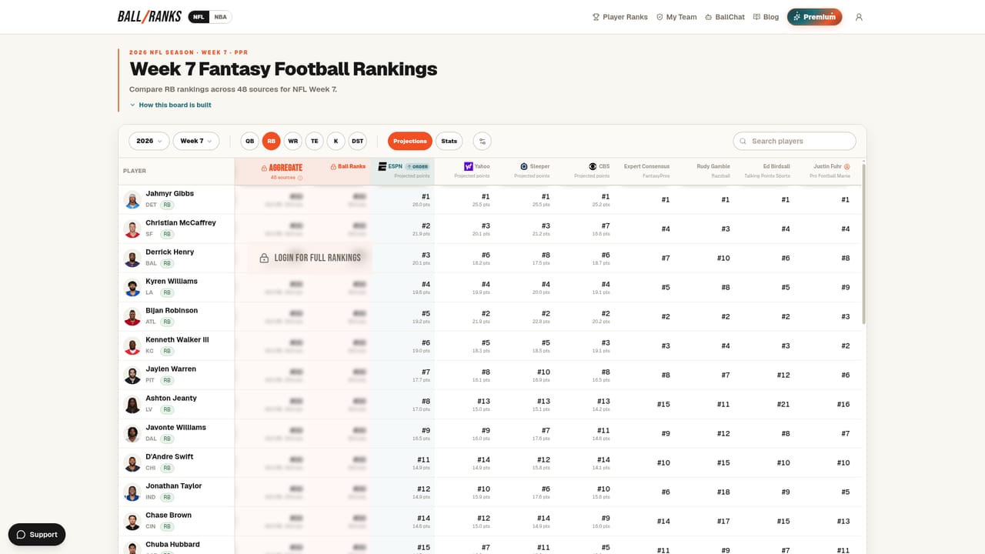Switch to the Stats view
The width and height of the screenshot is (985, 554).
coord(449,141)
